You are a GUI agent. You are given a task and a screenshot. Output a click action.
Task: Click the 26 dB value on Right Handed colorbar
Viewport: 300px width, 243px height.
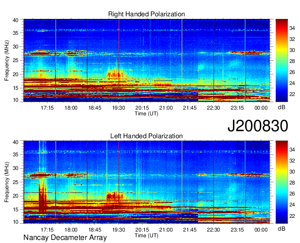(292, 72)
